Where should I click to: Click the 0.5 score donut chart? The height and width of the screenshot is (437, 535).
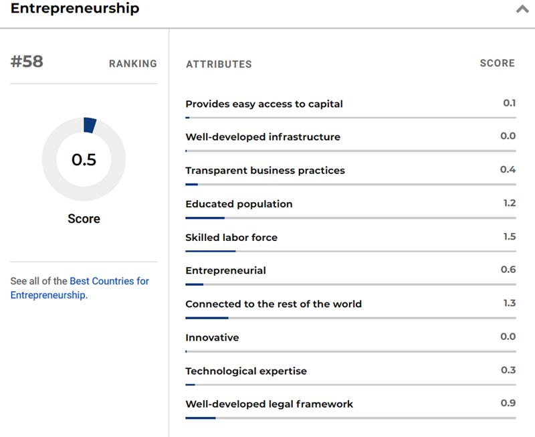(x=84, y=159)
